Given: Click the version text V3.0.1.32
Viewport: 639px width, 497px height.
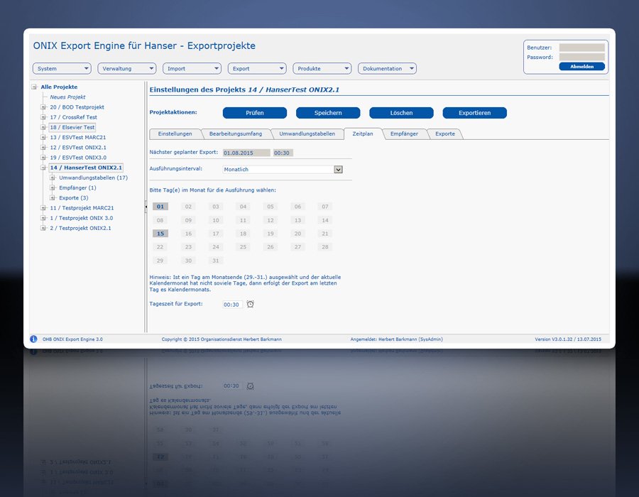Looking at the screenshot, I should pyautogui.click(x=568, y=339).
